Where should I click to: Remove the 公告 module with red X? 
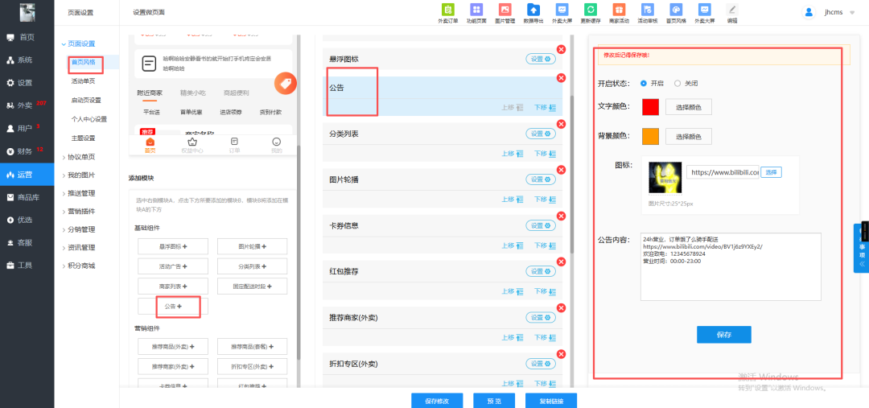[x=562, y=78]
